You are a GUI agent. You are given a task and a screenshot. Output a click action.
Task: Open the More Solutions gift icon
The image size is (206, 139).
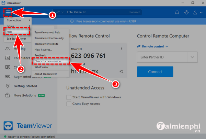tap(8, 95)
